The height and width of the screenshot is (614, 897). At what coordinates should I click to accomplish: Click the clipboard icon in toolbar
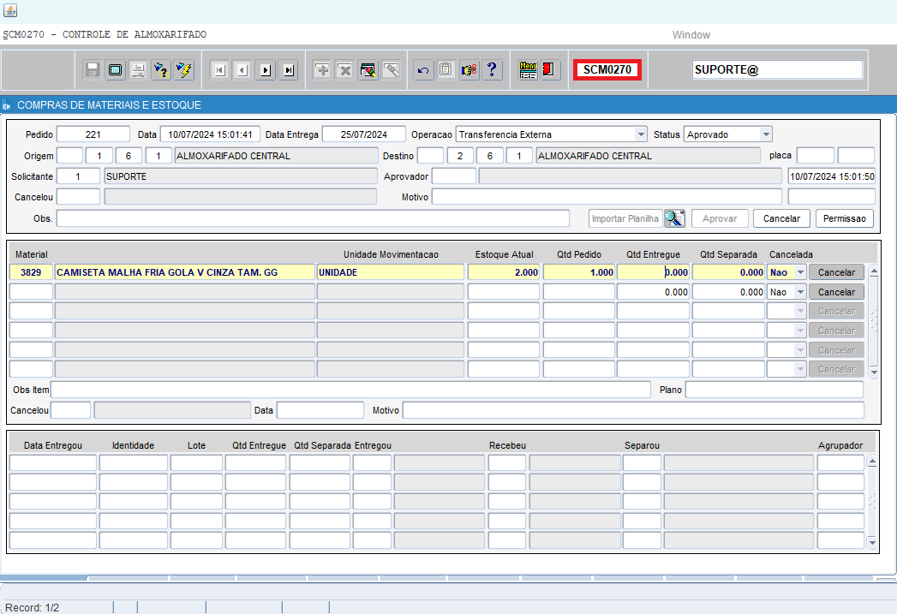tap(446, 69)
